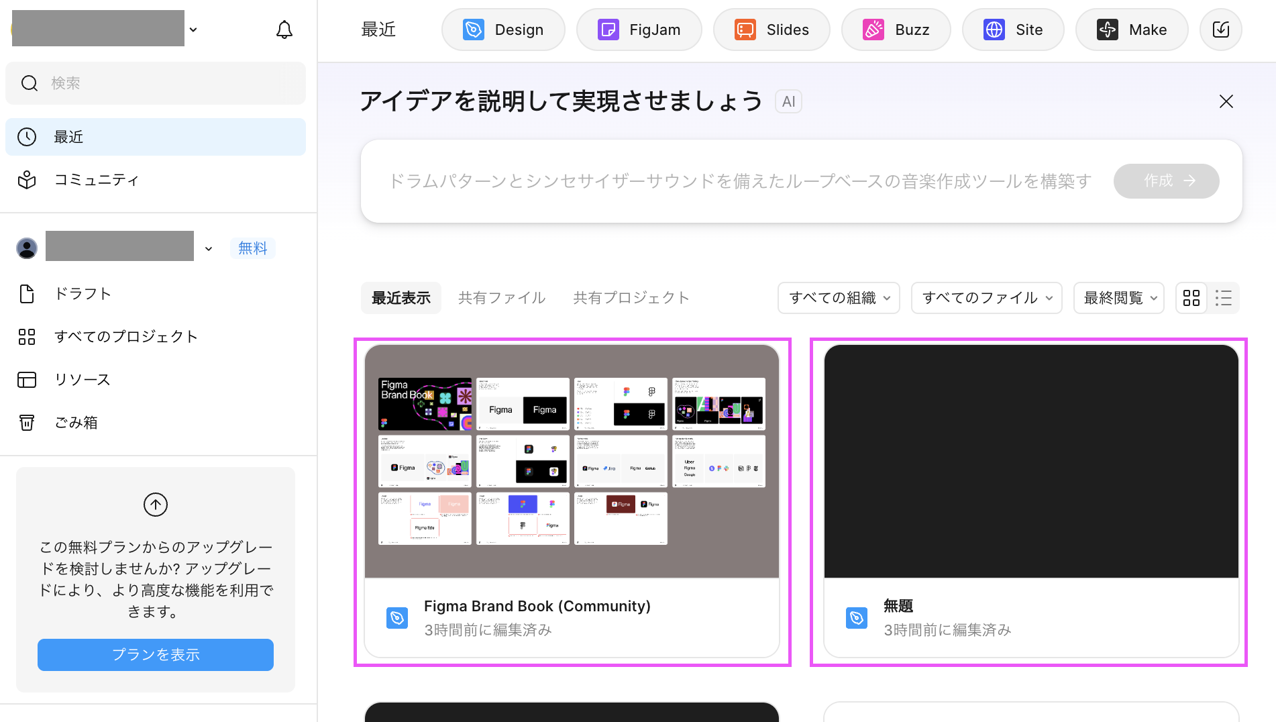1276x722 pixels.
Task: Dismiss the AI idea prompt banner
Action: tap(1226, 101)
